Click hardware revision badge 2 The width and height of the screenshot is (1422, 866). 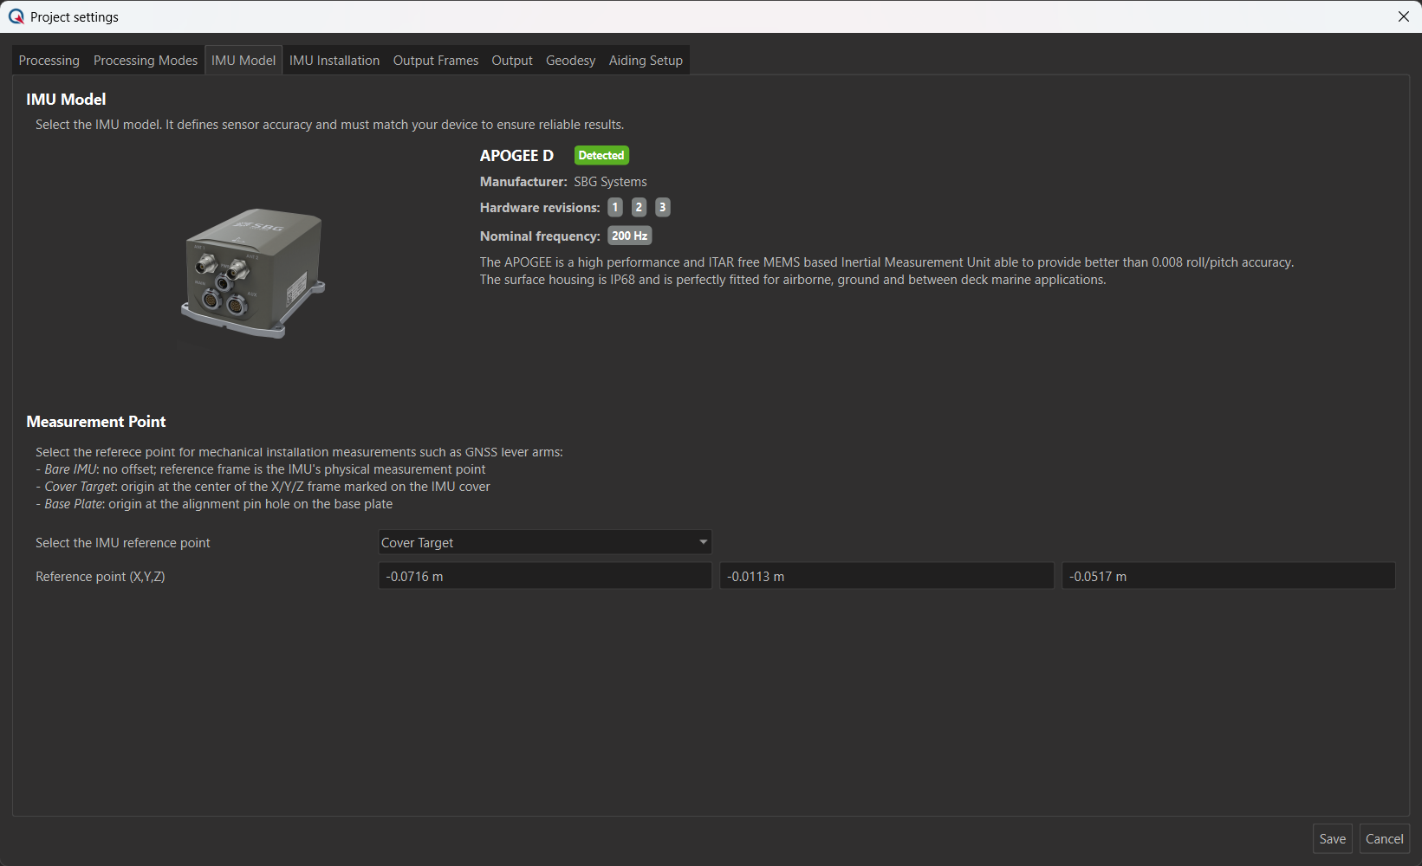click(639, 208)
